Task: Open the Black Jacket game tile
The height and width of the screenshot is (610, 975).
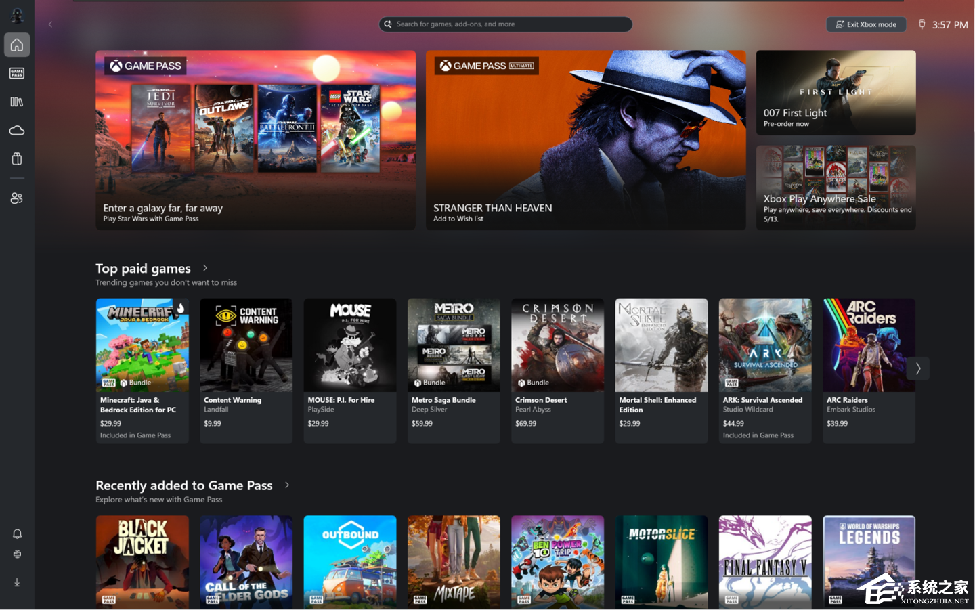Action: 142,562
